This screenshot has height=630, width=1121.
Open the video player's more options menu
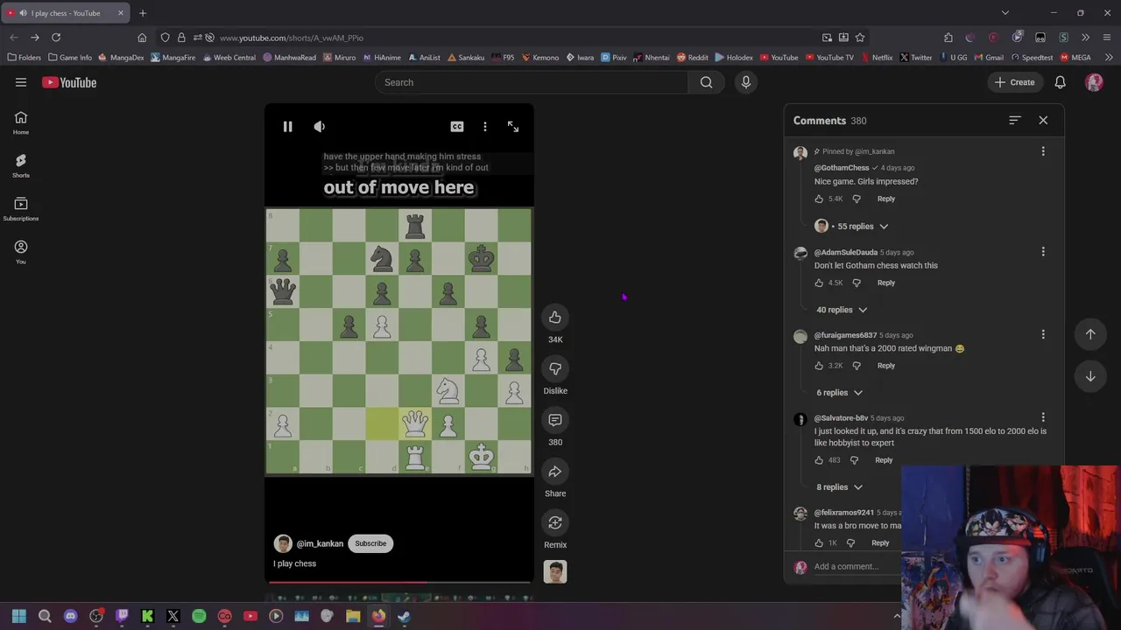coord(485,127)
